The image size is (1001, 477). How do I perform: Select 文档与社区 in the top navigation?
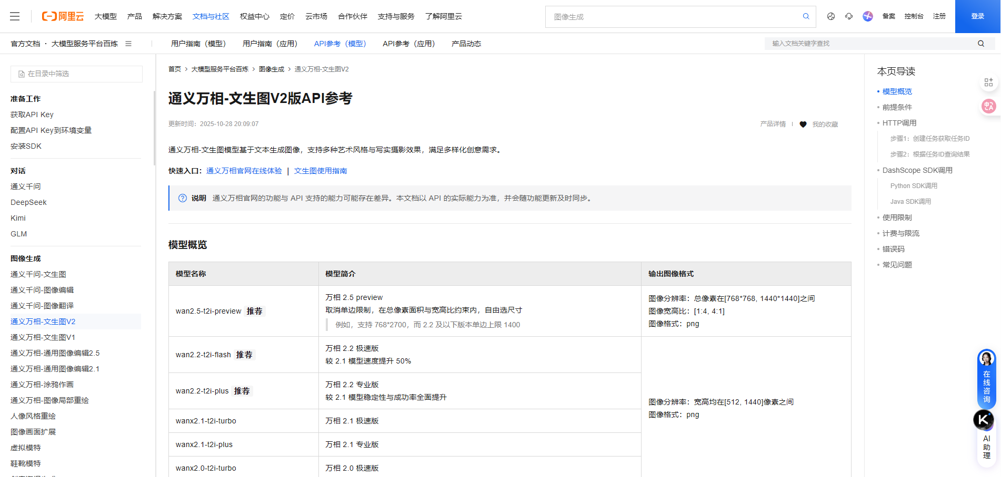[211, 16]
